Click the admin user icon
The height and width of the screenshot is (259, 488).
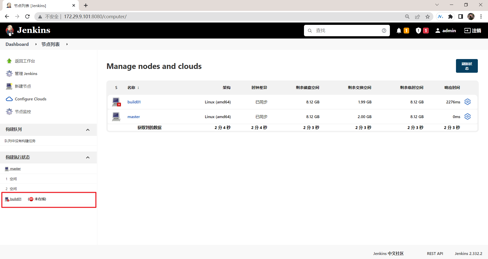coord(438,31)
